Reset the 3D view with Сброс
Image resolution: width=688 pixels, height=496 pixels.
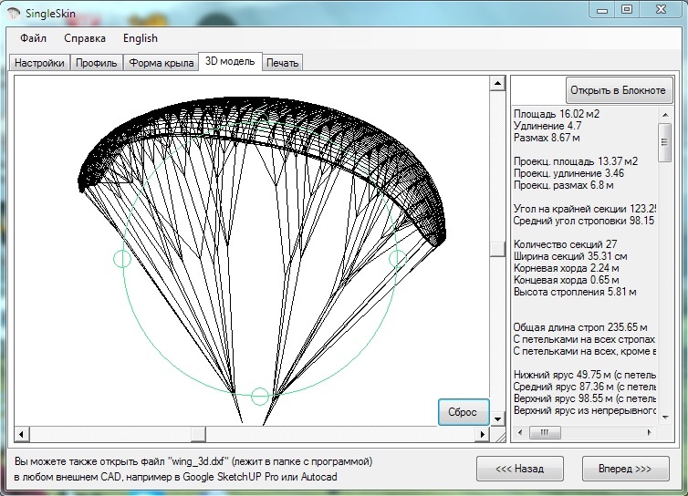[464, 411]
